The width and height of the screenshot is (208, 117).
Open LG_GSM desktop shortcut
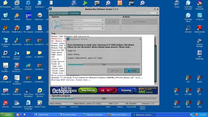click(177, 104)
